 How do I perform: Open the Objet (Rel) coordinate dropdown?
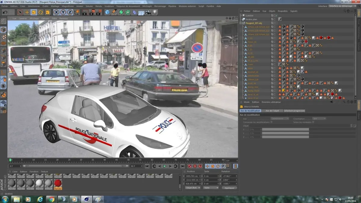tap(193, 188)
